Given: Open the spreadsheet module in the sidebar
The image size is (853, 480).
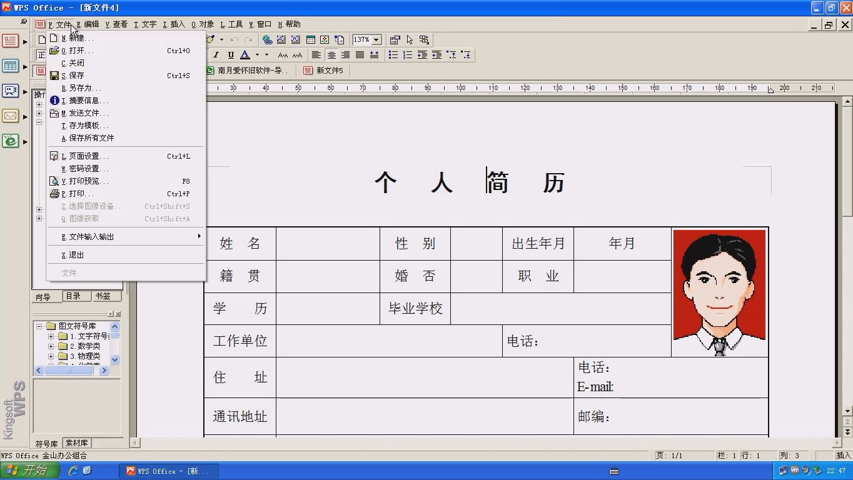Looking at the screenshot, I should (11, 66).
